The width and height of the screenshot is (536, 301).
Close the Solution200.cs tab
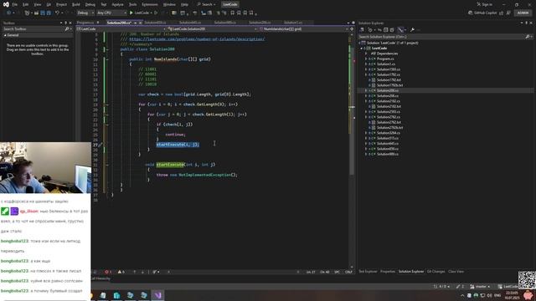coord(140,23)
